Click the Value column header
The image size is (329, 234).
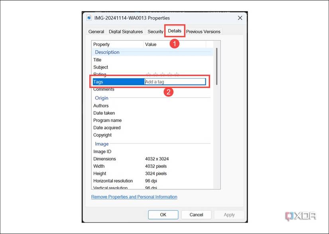click(x=175, y=45)
